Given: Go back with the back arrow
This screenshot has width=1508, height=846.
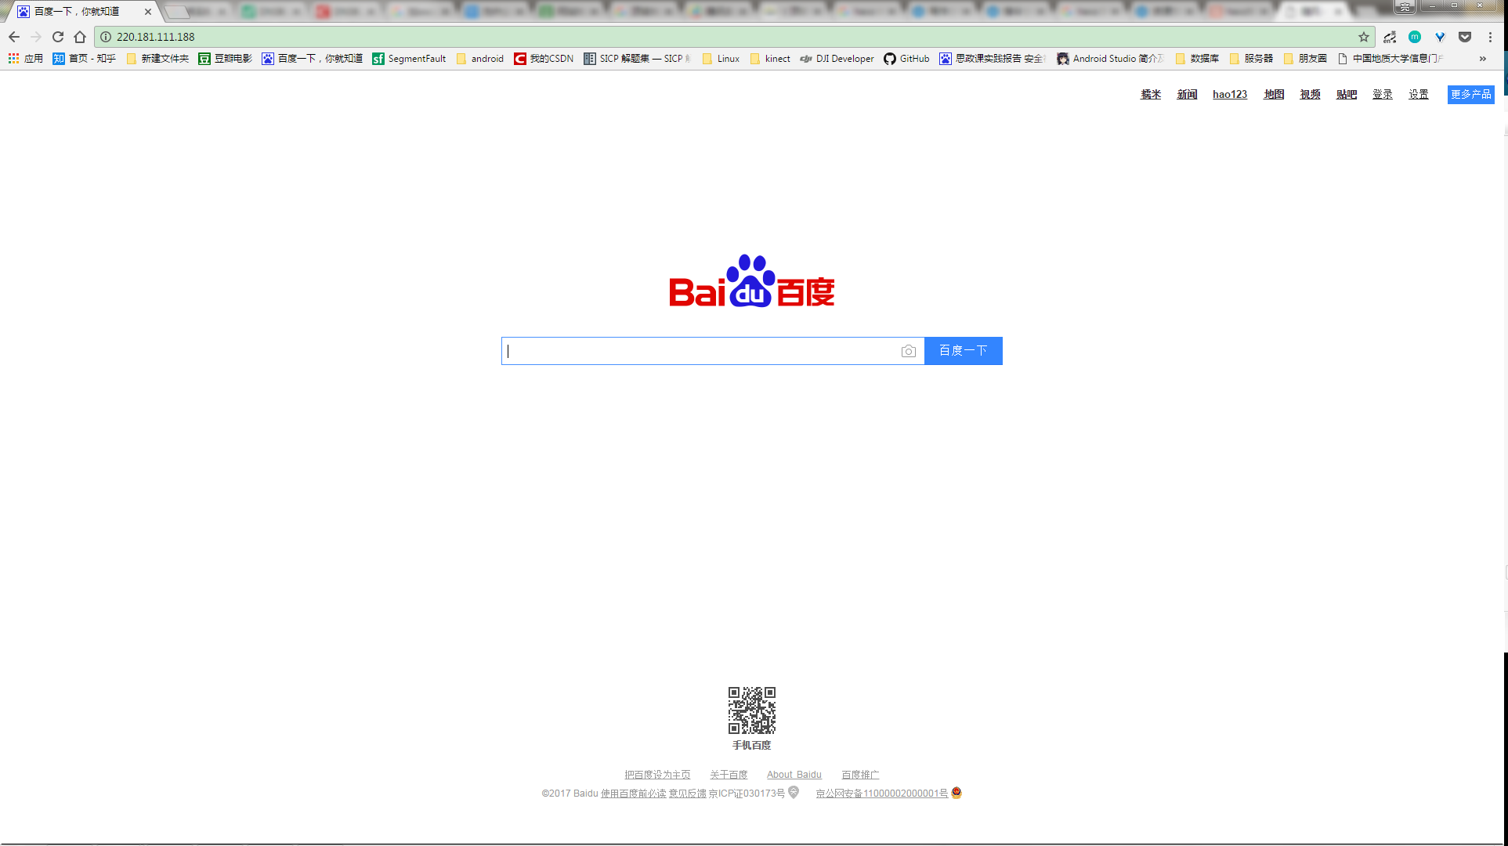Looking at the screenshot, I should pyautogui.click(x=14, y=37).
